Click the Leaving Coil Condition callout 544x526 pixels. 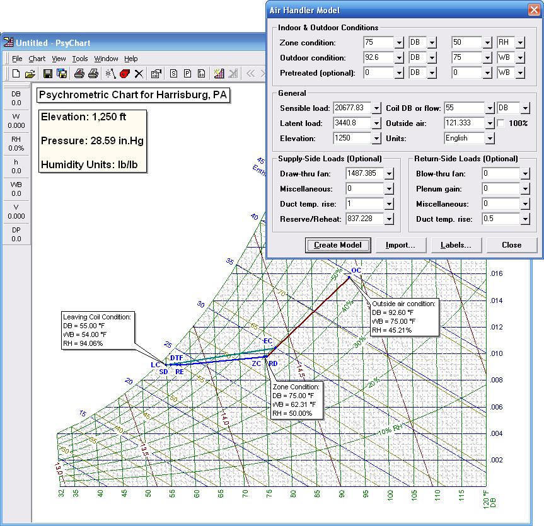tap(97, 330)
